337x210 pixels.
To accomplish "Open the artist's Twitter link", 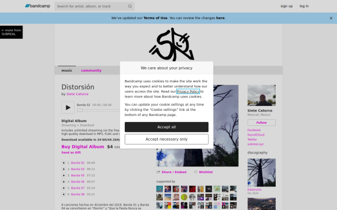I will pyautogui.click(x=252, y=139).
